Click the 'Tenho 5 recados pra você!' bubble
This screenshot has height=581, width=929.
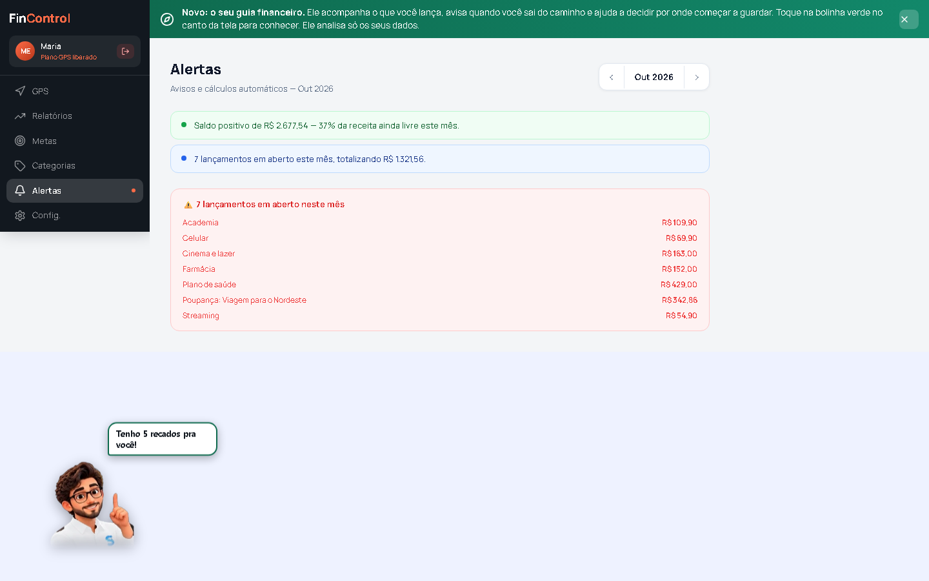(x=163, y=439)
